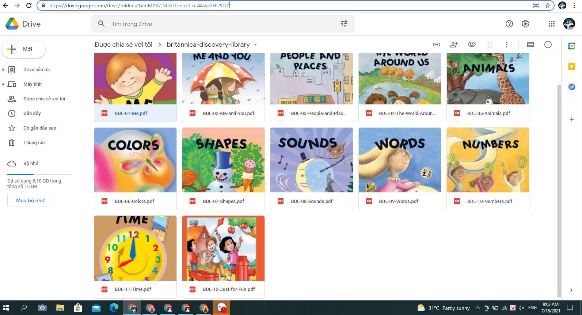Image resolution: width=582 pixels, height=315 pixels.
Task: Click the help question mark icon
Action: [x=509, y=24]
